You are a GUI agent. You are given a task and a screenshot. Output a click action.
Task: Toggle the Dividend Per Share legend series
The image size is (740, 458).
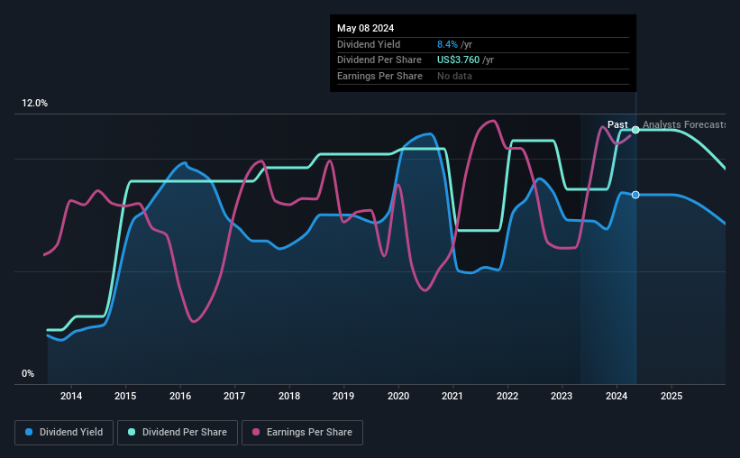[x=178, y=433]
